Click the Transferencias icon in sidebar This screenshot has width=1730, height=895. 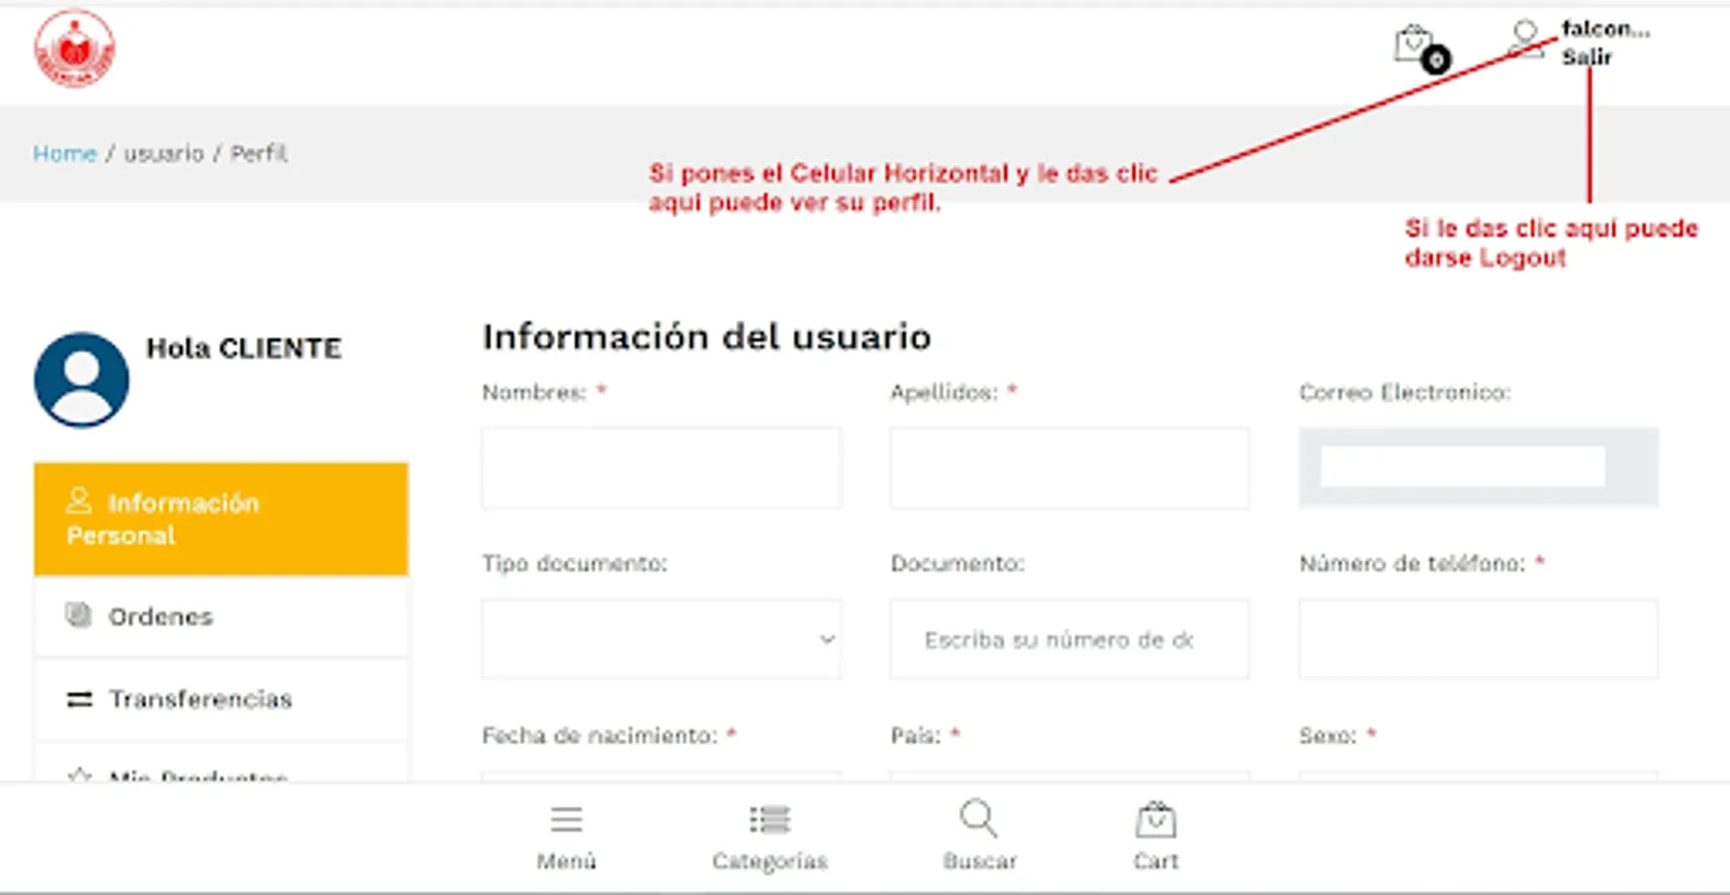[79, 699]
